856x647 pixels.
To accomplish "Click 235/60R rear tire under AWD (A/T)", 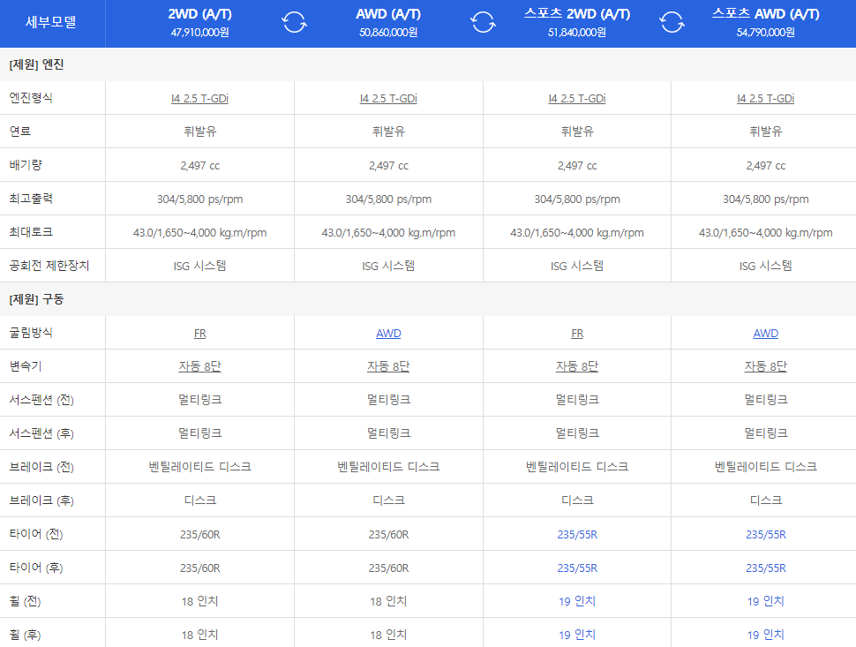I will [388, 568].
